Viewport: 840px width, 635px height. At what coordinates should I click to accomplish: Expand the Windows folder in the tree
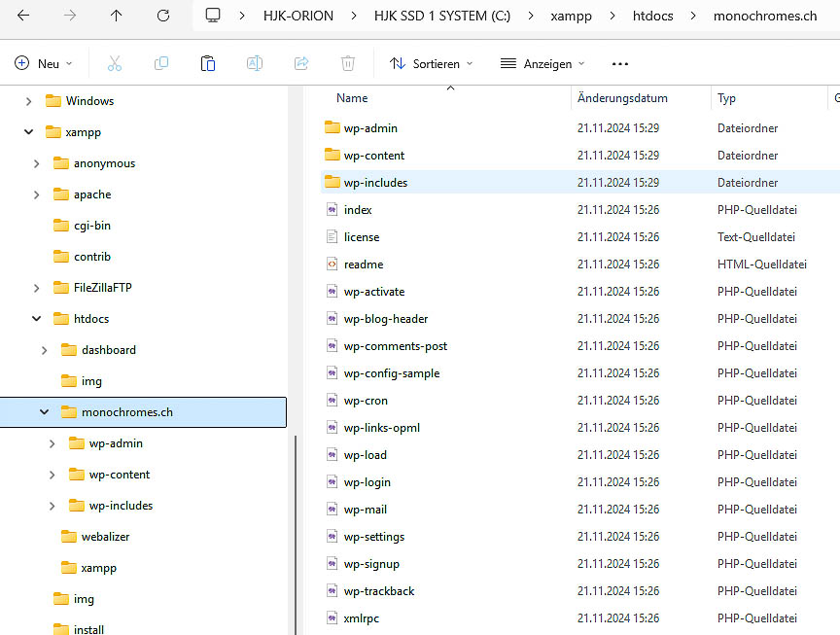28,100
